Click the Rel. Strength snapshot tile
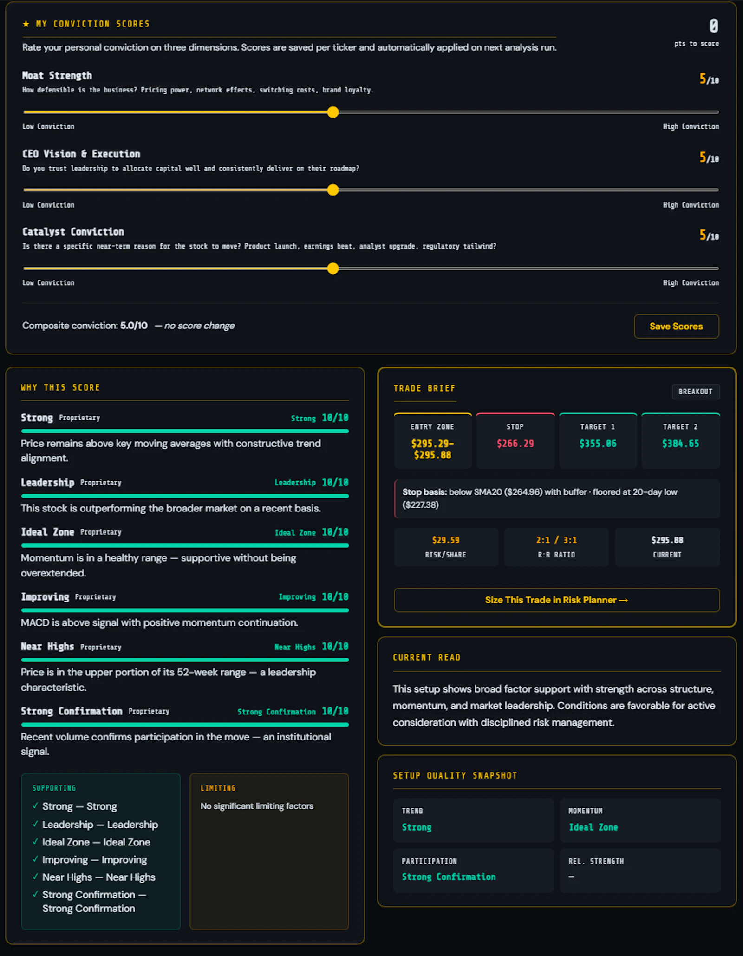 (640, 871)
